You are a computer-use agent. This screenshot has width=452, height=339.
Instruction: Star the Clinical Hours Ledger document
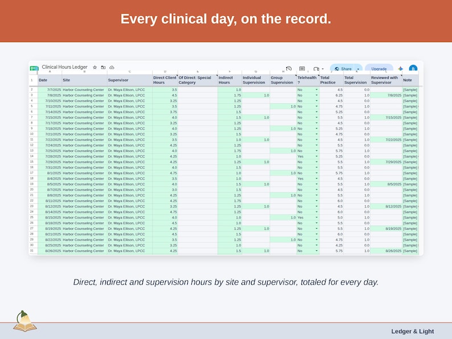point(95,67)
